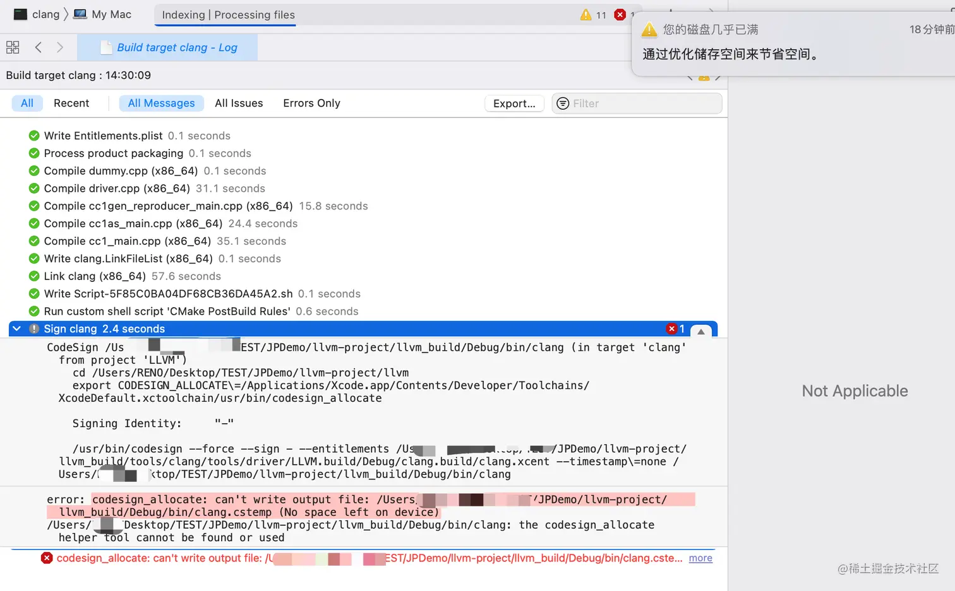Select the Recent filter tab
955x591 pixels.
[x=71, y=103]
